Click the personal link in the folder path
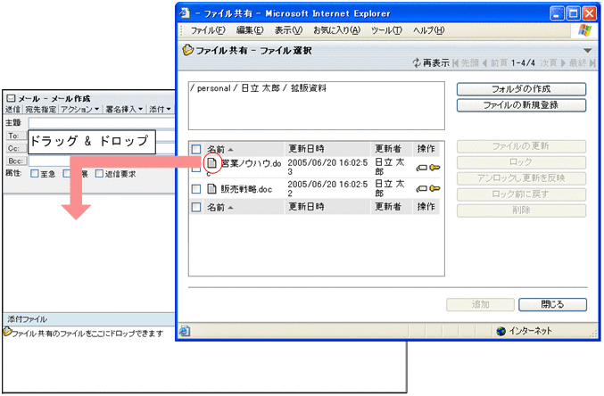This screenshot has width=604, height=396. tap(213, 88)
